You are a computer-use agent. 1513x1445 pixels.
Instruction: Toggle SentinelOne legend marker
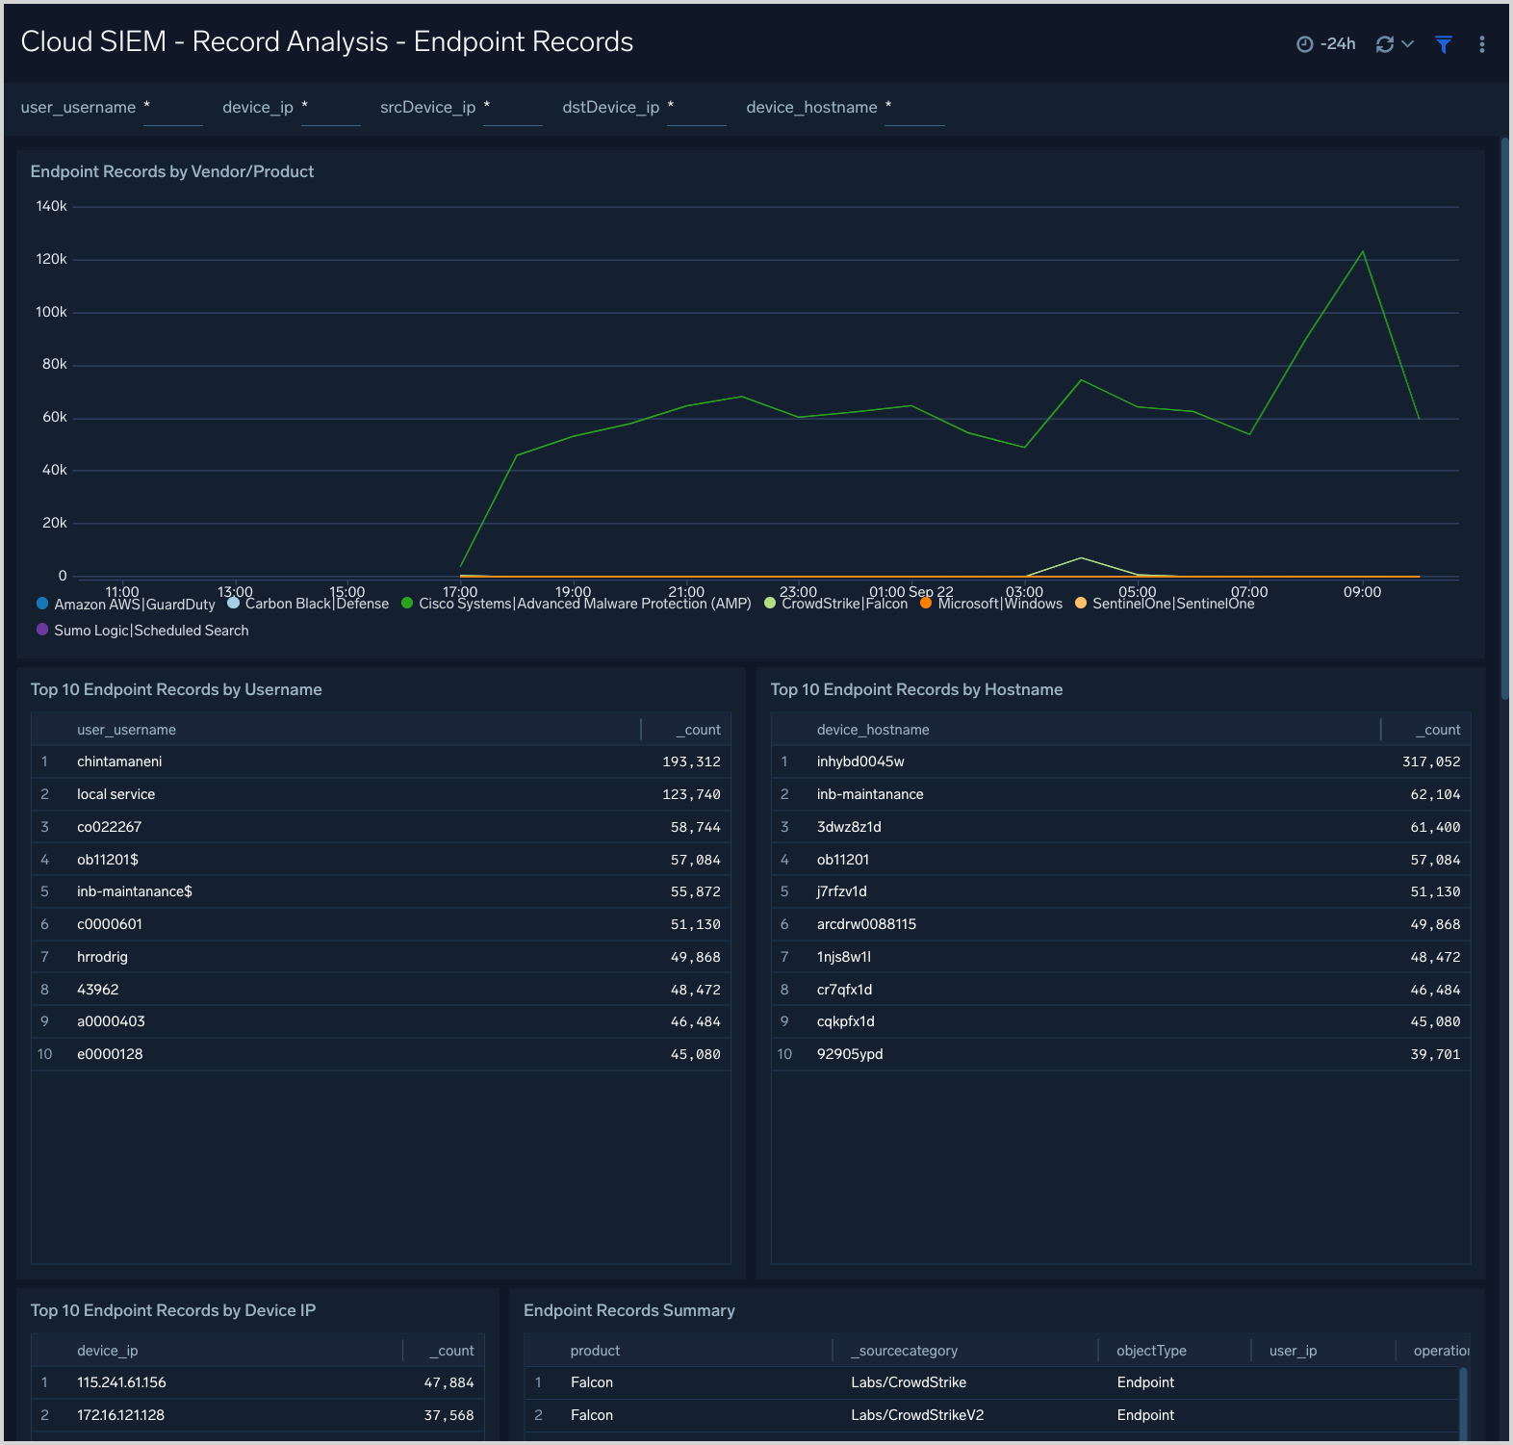pos(1081,604)
